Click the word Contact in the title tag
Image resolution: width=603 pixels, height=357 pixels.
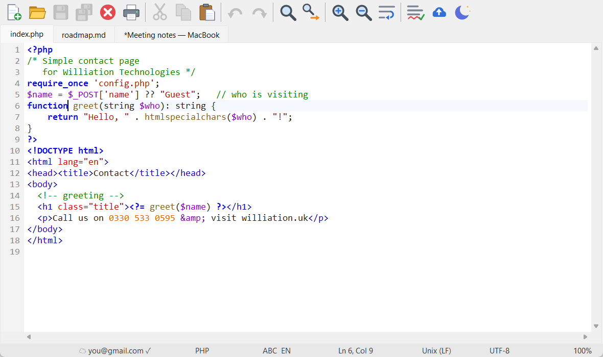(x=111, y=173)
